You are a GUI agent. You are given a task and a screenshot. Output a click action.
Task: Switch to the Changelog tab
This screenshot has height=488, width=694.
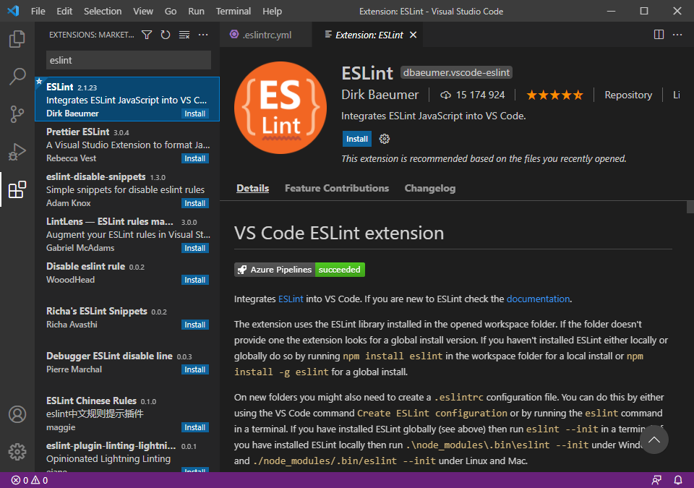[x=429, y=188]
